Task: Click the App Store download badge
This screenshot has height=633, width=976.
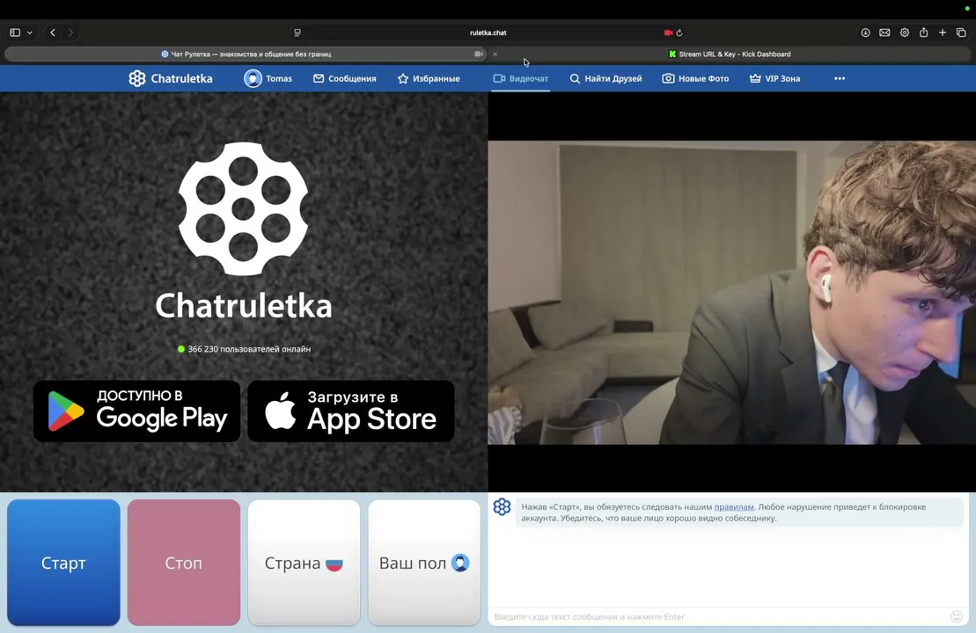Action: 351,411
